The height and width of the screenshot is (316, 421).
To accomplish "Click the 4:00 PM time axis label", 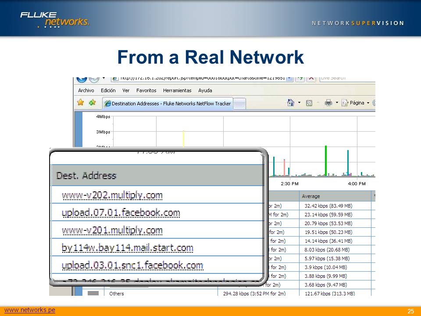I will (x=357, y=184).
